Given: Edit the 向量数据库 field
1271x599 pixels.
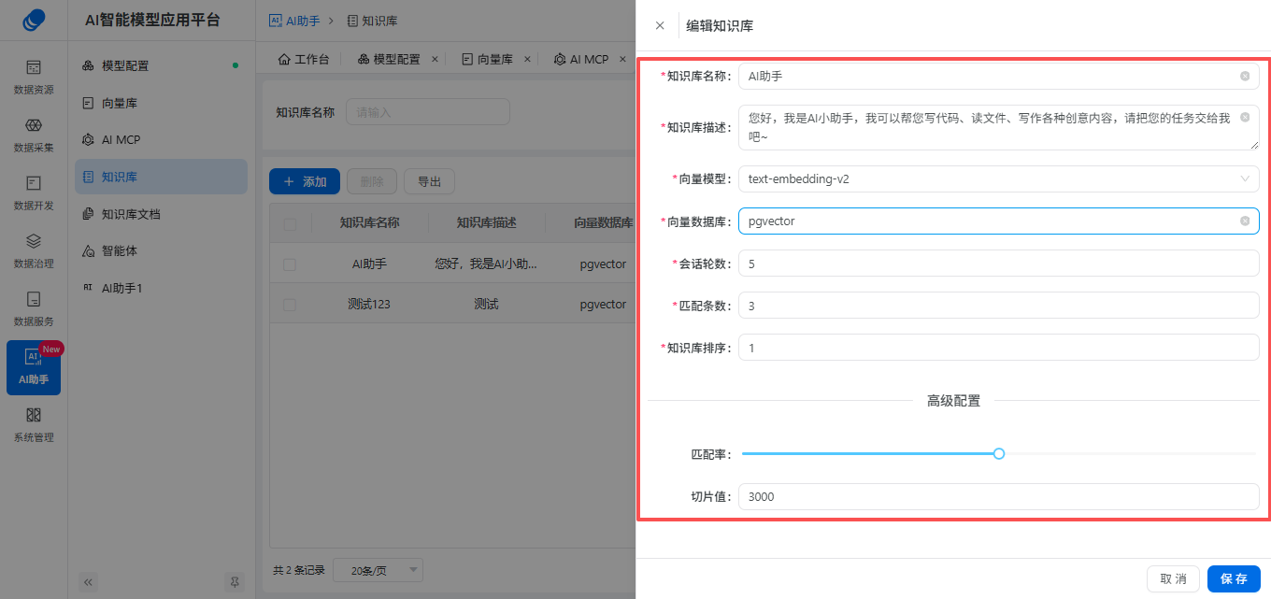Looking at the screenshot, I should (x=998, y=221).
